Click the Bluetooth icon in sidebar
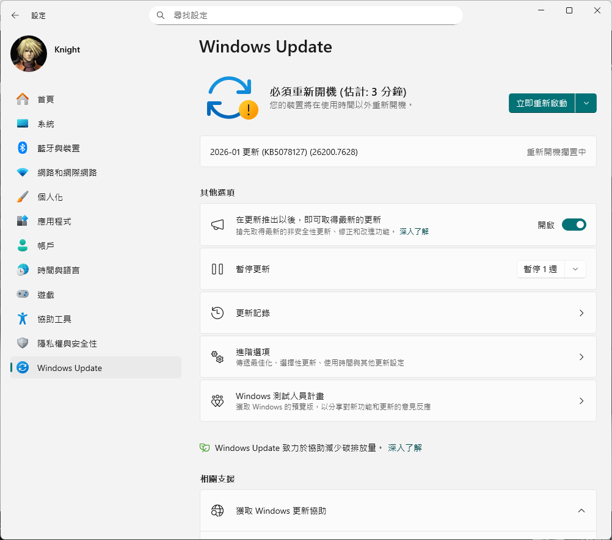The width and height of the screenshot is (612, 540). click(23, 148)
